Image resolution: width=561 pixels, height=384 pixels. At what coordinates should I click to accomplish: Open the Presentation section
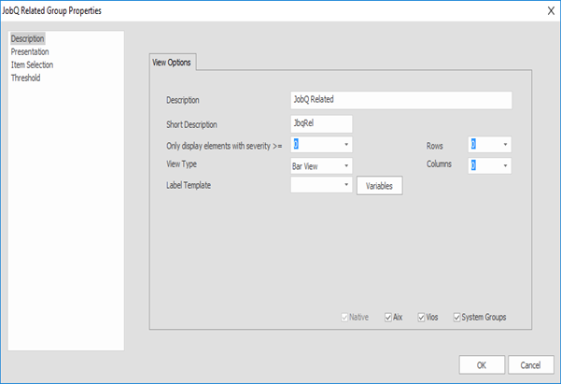[30, 51]
